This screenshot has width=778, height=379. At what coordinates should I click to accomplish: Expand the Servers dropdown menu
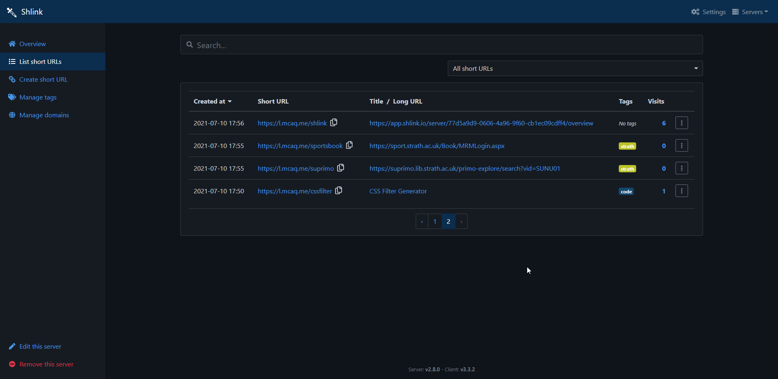750,12
